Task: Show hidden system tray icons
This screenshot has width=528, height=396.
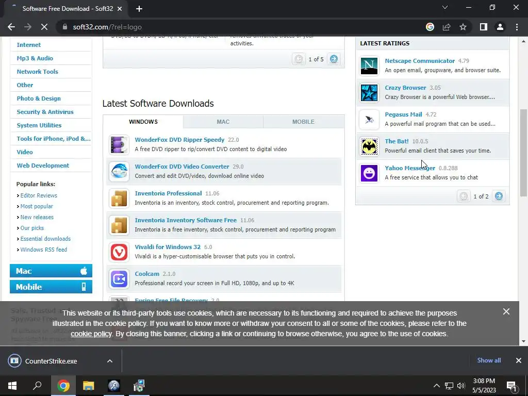Action: tap(436, 386)
